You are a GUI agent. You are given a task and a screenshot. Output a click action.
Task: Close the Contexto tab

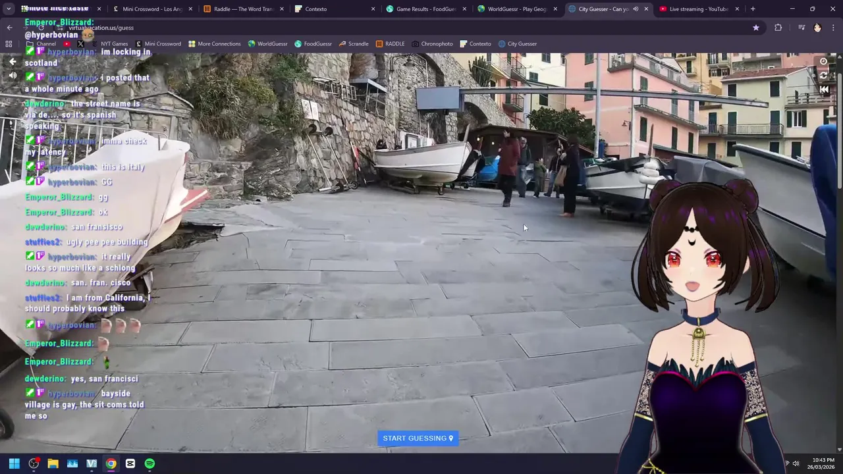tap(373, 9)
